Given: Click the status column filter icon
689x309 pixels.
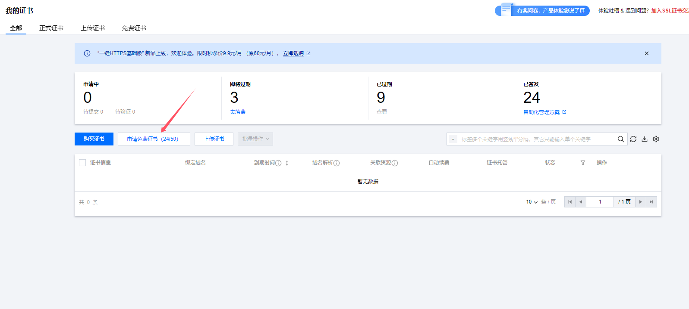Looking at the screenshot, I should point(582,163).
